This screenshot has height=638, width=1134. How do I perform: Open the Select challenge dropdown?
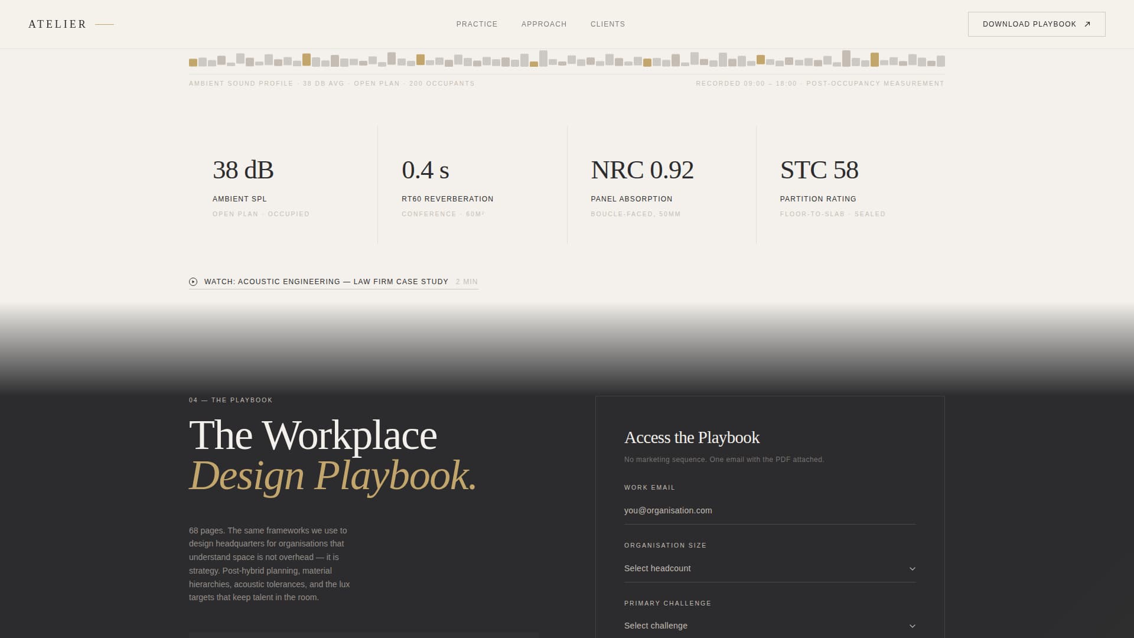click(768, 626)
